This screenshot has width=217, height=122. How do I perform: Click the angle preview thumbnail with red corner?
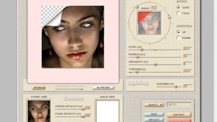point(150,23)
